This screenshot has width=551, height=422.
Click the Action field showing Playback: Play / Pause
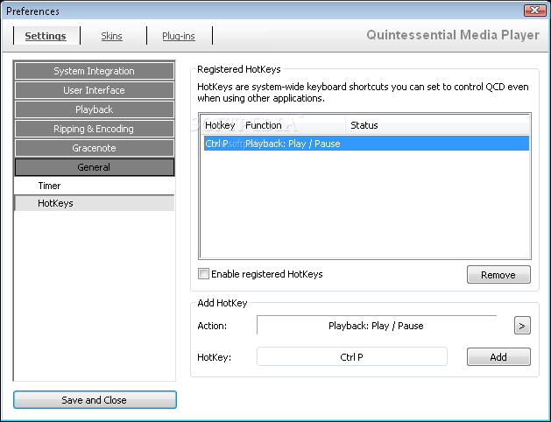tap(377, 326)
